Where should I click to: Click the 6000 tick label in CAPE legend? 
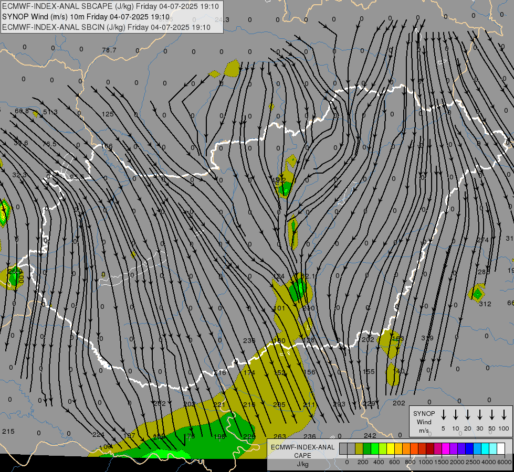(x=504, y=462)
